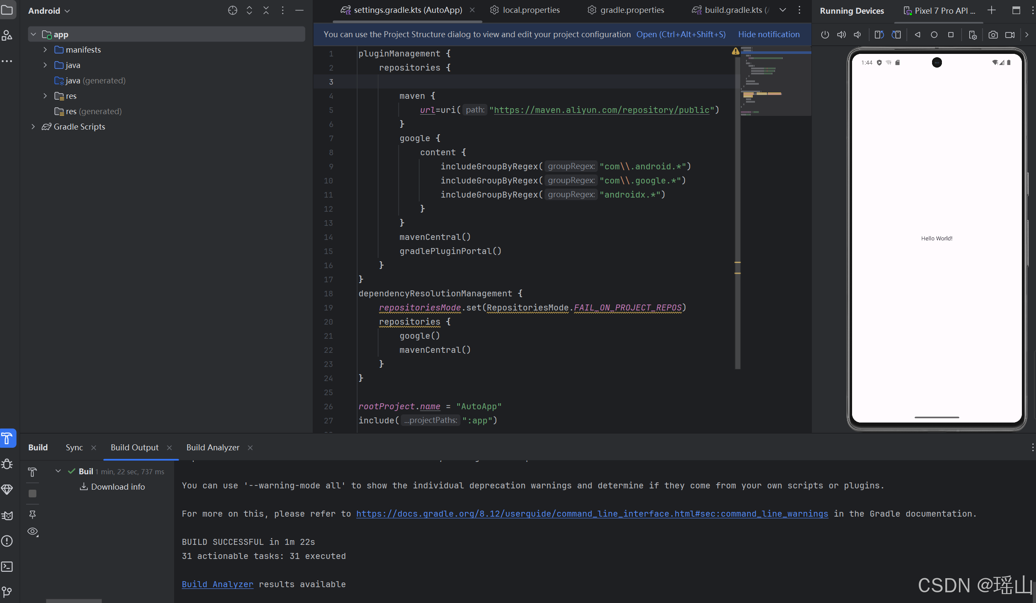The height and width of the screenshot is (603, 1036).
Task: Open the Git branch tool window icon
Action: click(7, 592)
